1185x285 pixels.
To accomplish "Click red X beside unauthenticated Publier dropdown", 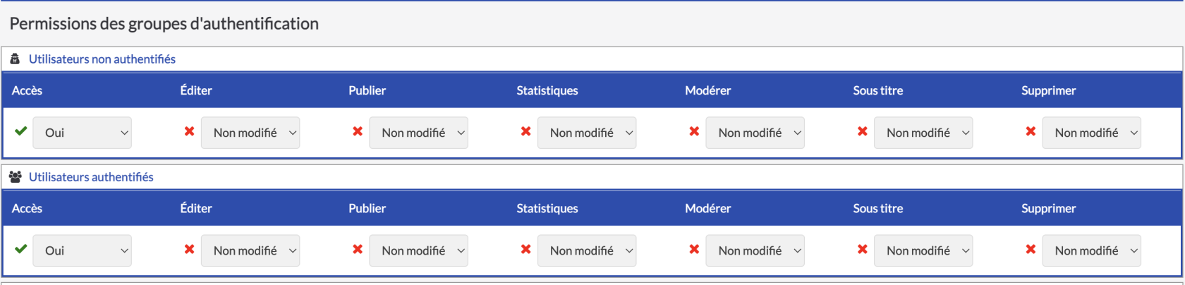I will [x=358, y=132].
